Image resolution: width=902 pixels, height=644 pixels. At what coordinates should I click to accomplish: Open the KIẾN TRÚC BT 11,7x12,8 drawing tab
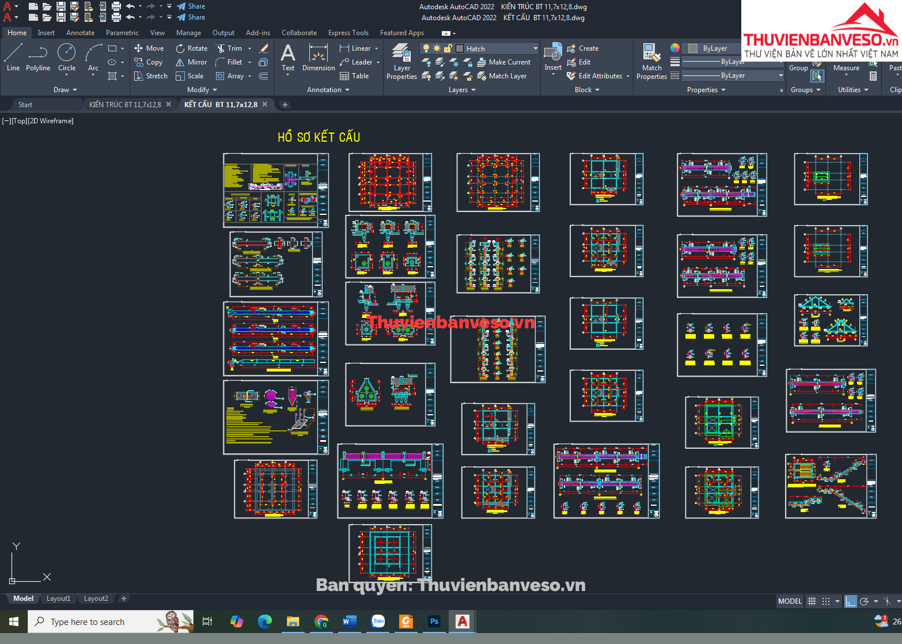125,104
